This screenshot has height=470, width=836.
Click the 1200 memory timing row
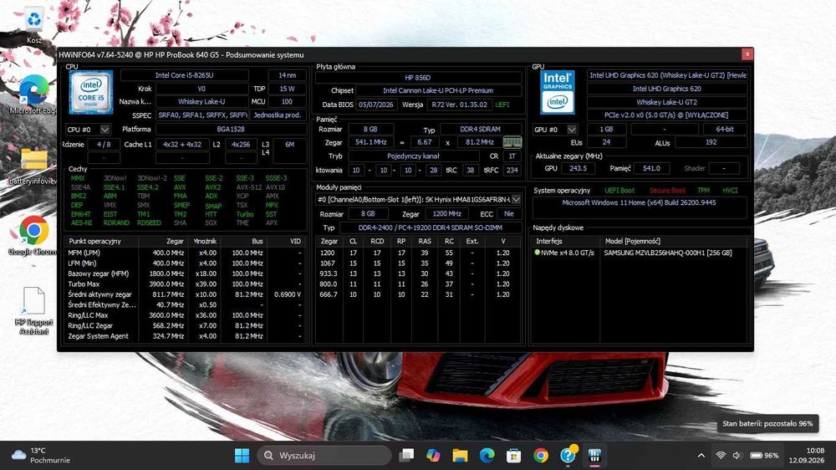[x=418, y=253]
